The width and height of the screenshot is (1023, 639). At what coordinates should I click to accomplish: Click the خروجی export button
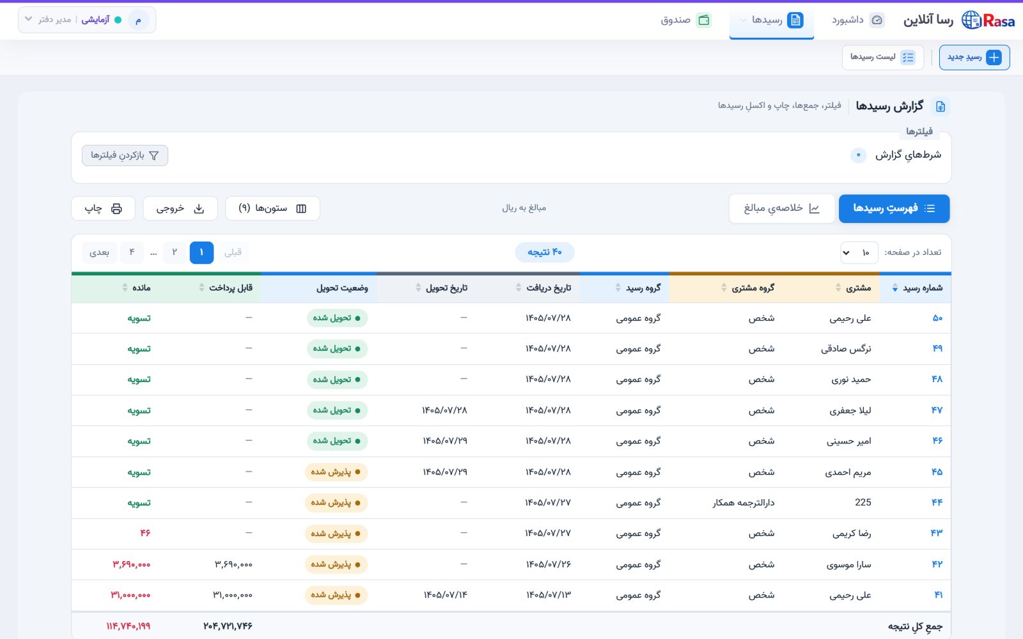click(180, 208)
